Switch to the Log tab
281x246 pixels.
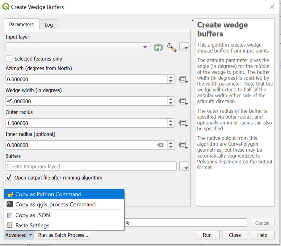click(x=49, y=25)
